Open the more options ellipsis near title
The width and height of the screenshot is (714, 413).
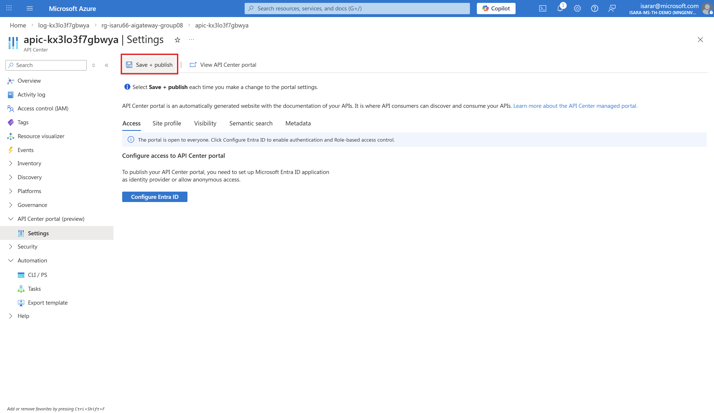(191, 40)
